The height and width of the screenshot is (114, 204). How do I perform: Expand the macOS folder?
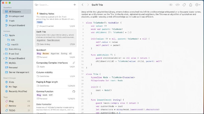point(6,45)
